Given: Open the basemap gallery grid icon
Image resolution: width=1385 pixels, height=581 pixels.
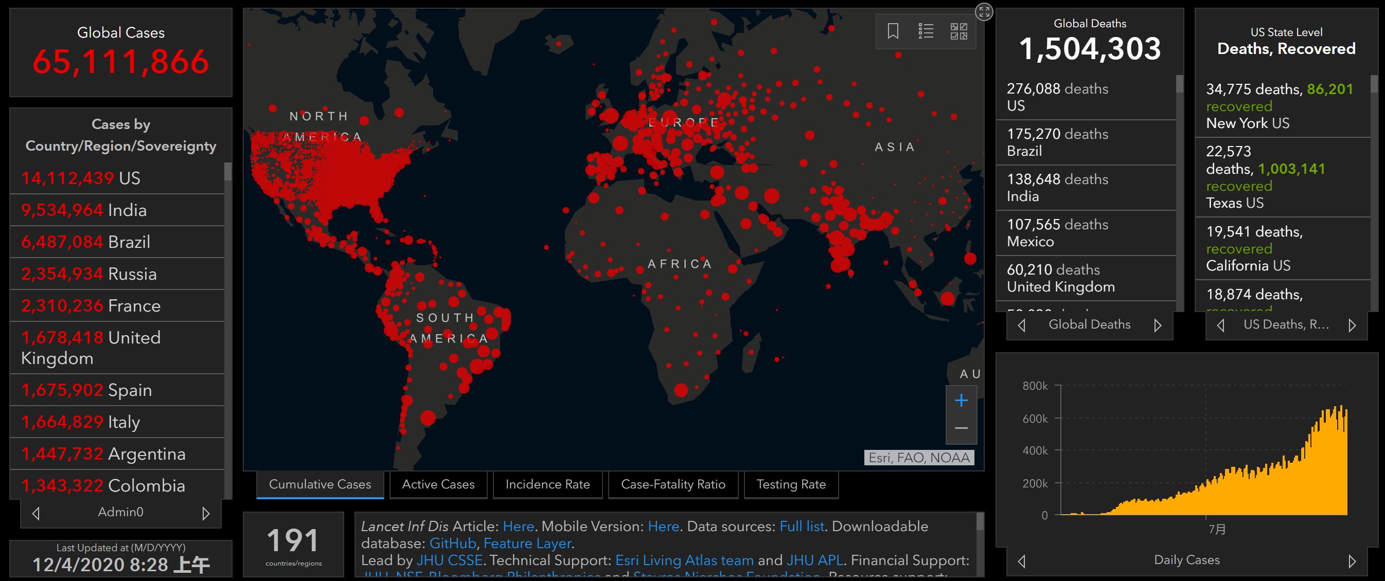Looking at the screenshot, I should 958,31.
